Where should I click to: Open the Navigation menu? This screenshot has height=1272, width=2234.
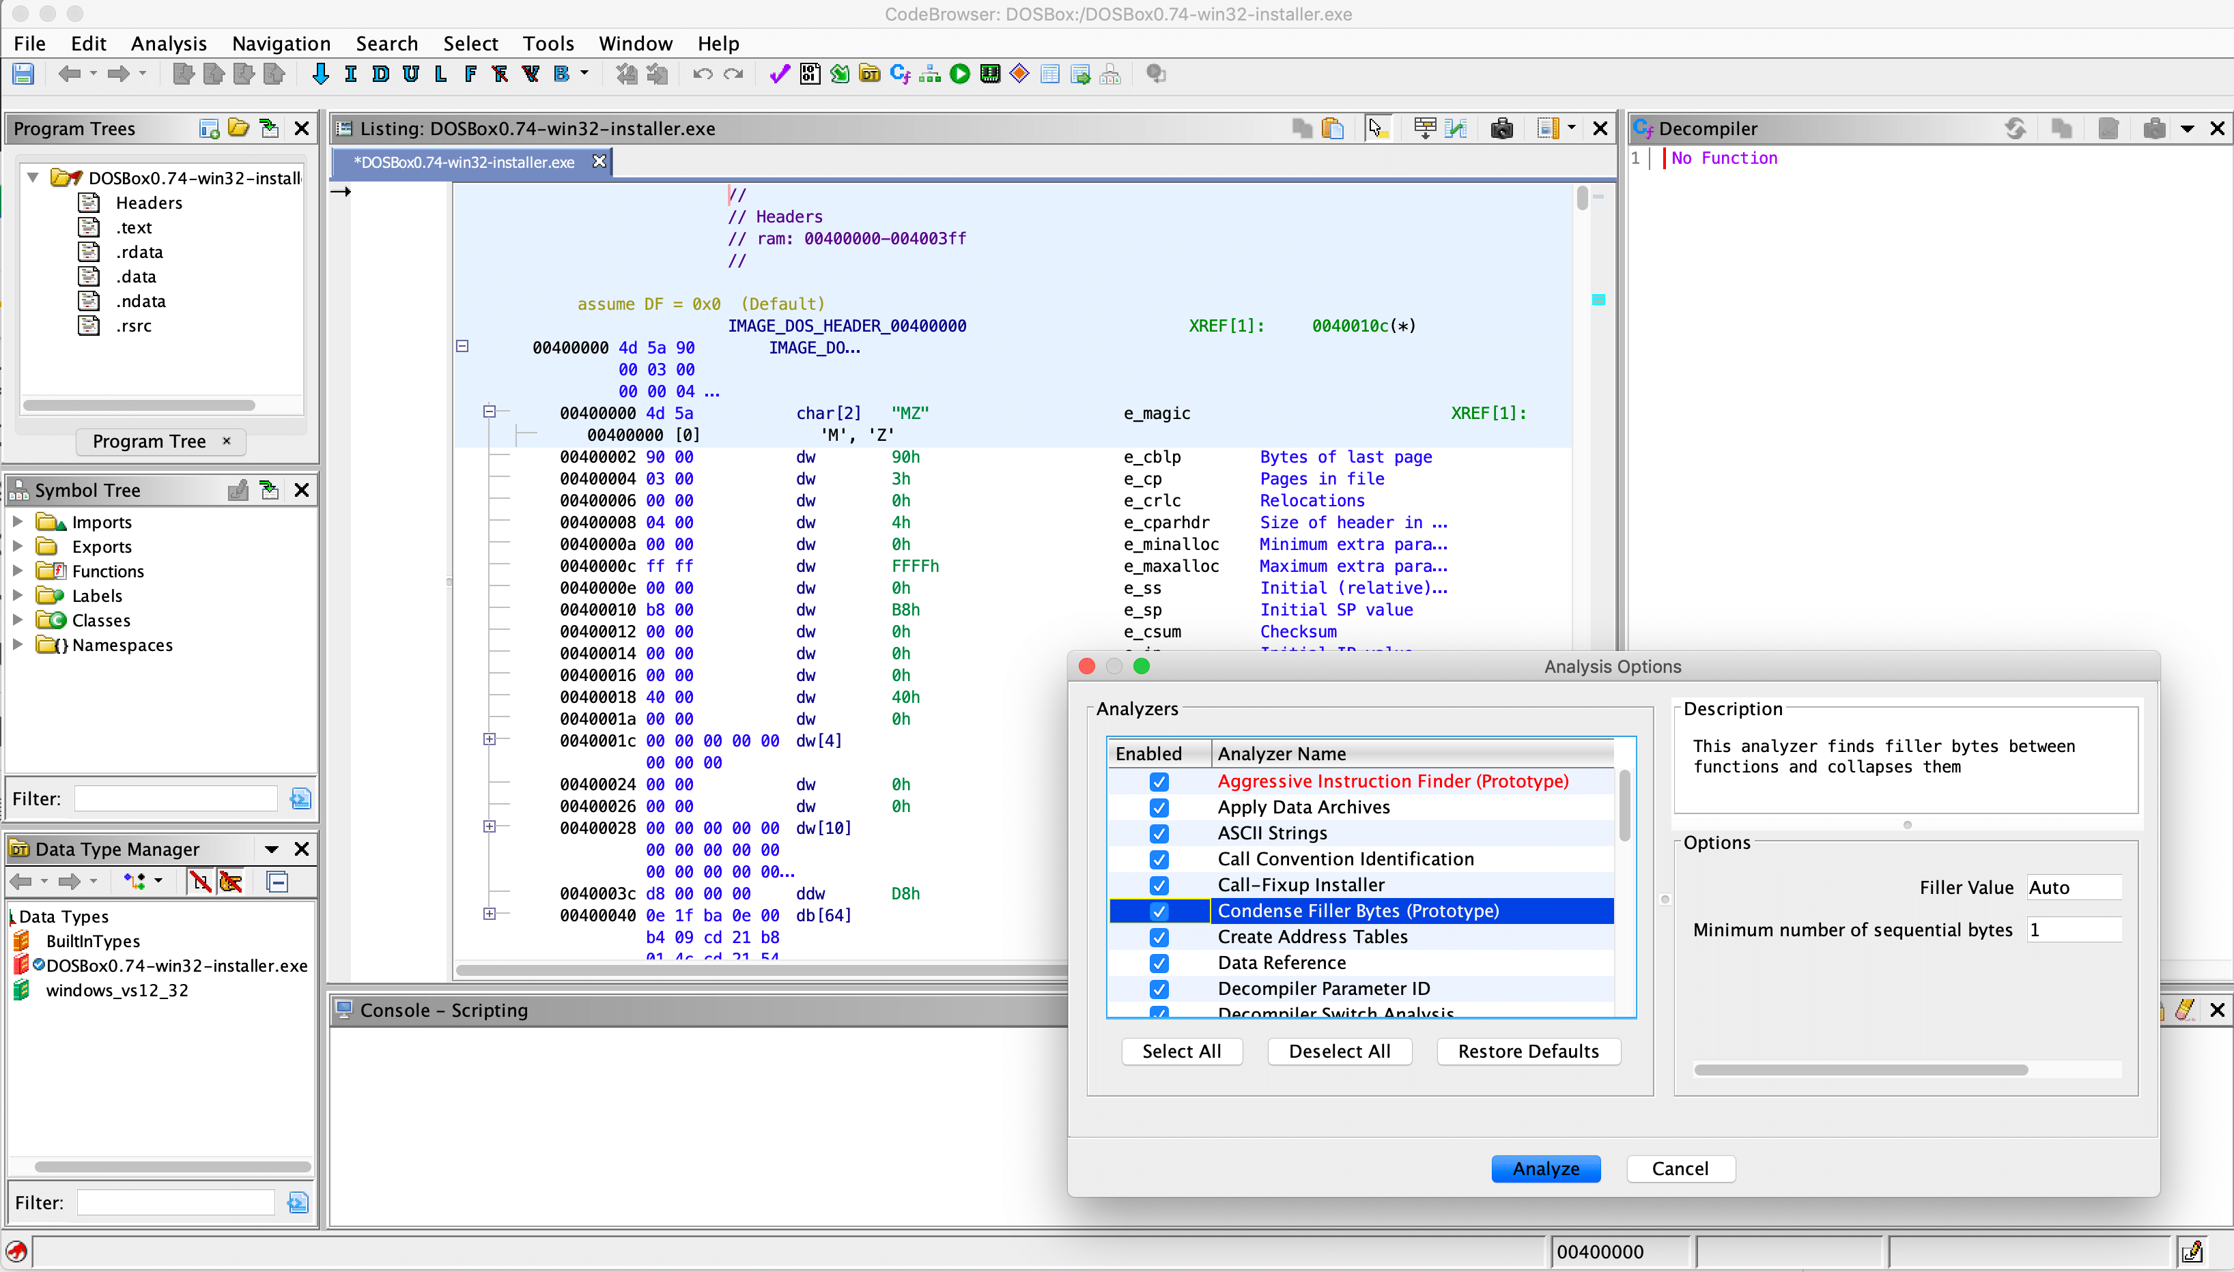pos(281,43)
